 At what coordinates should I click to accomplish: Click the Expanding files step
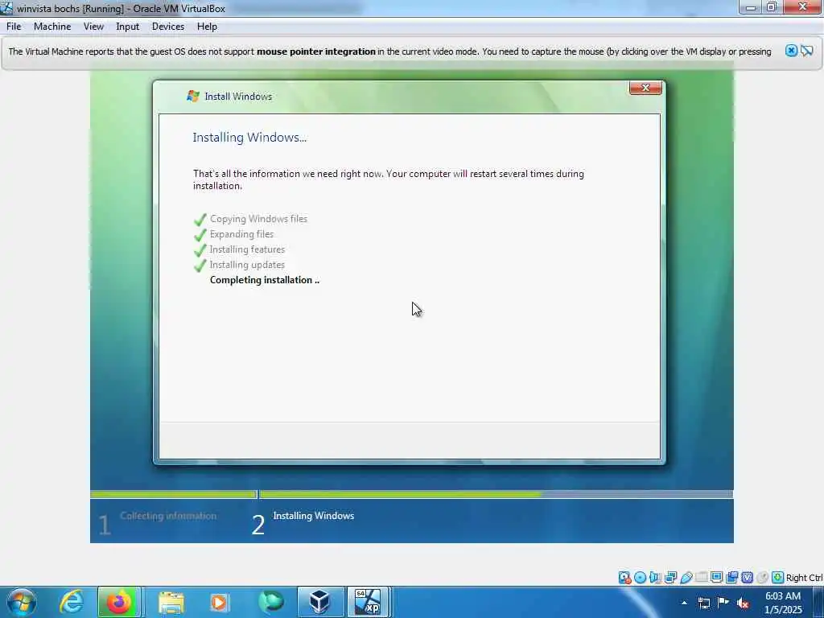click(241, 234)
